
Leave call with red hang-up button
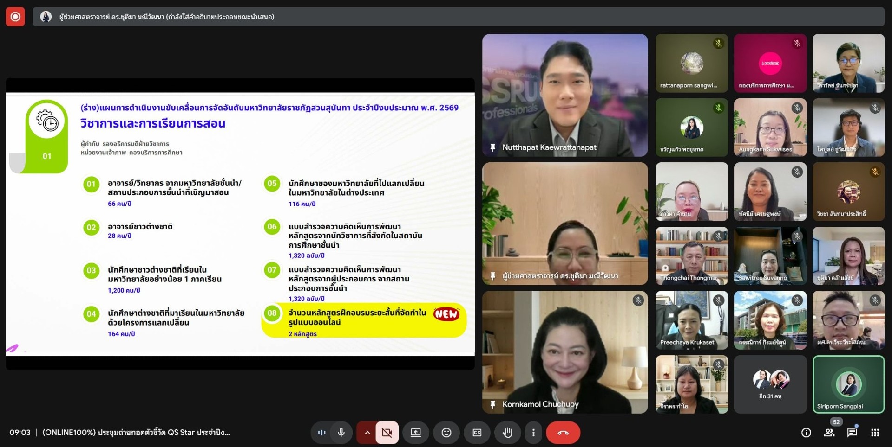click(563, 433)
